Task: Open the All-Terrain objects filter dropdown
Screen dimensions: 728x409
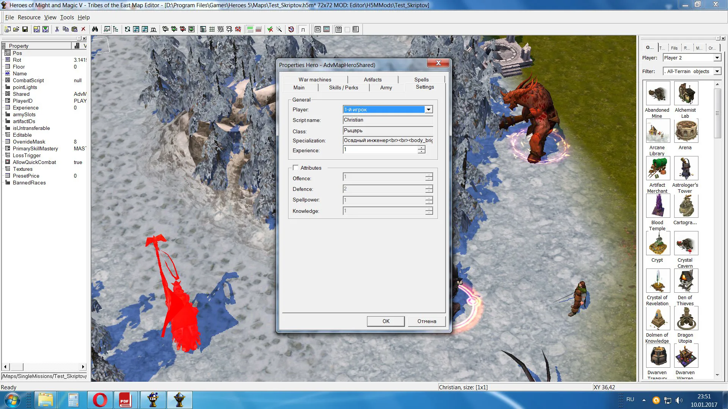Action: point(717,71)
